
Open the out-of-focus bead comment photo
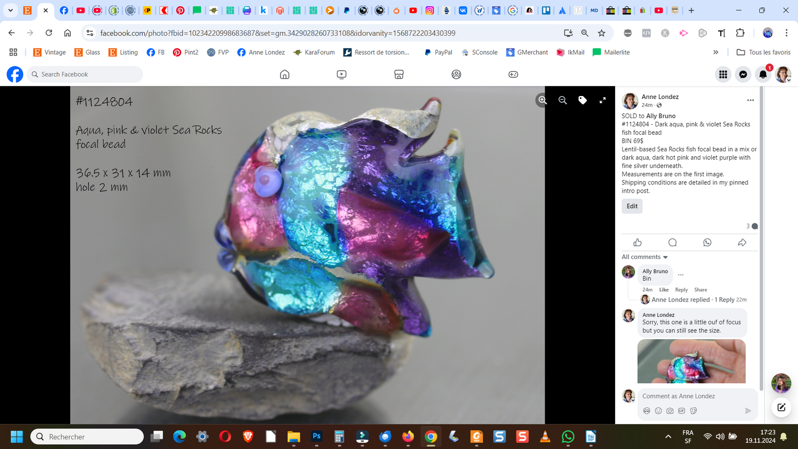[x=691, y=361]
